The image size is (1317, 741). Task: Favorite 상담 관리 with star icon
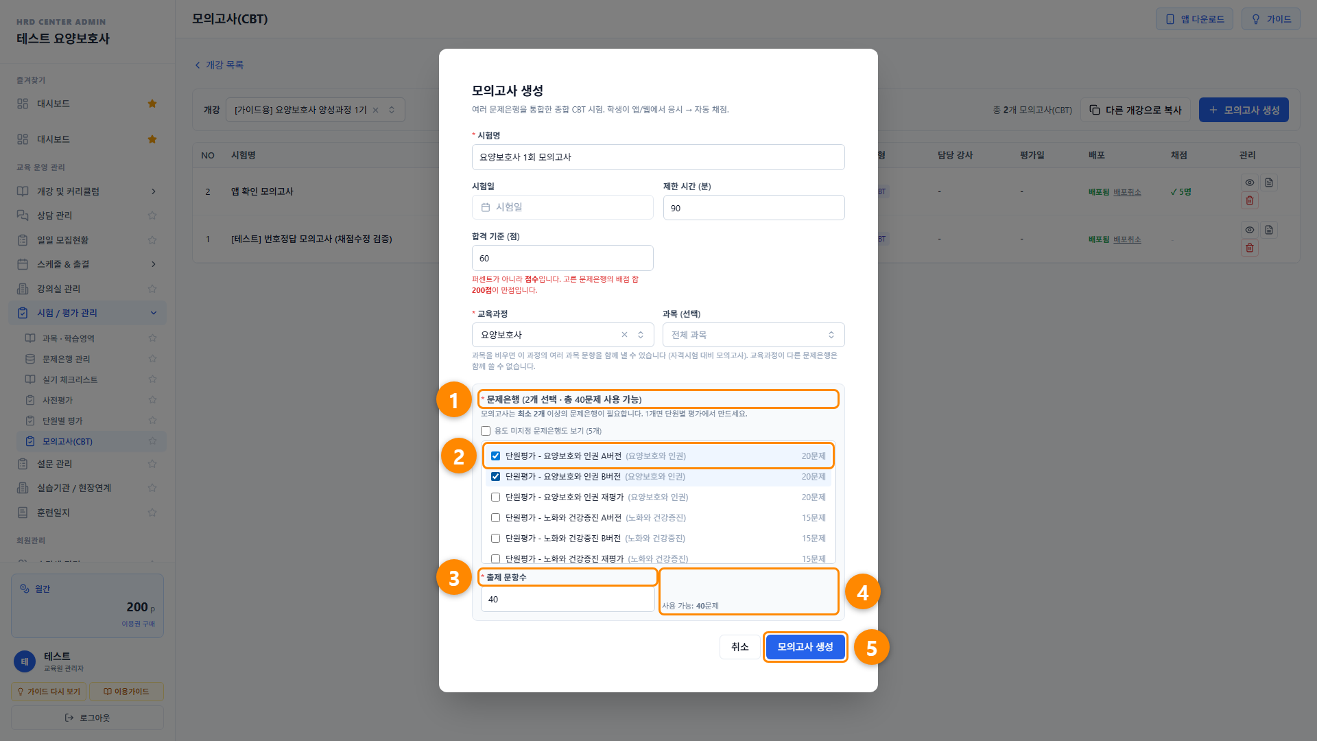click(152, 215)
